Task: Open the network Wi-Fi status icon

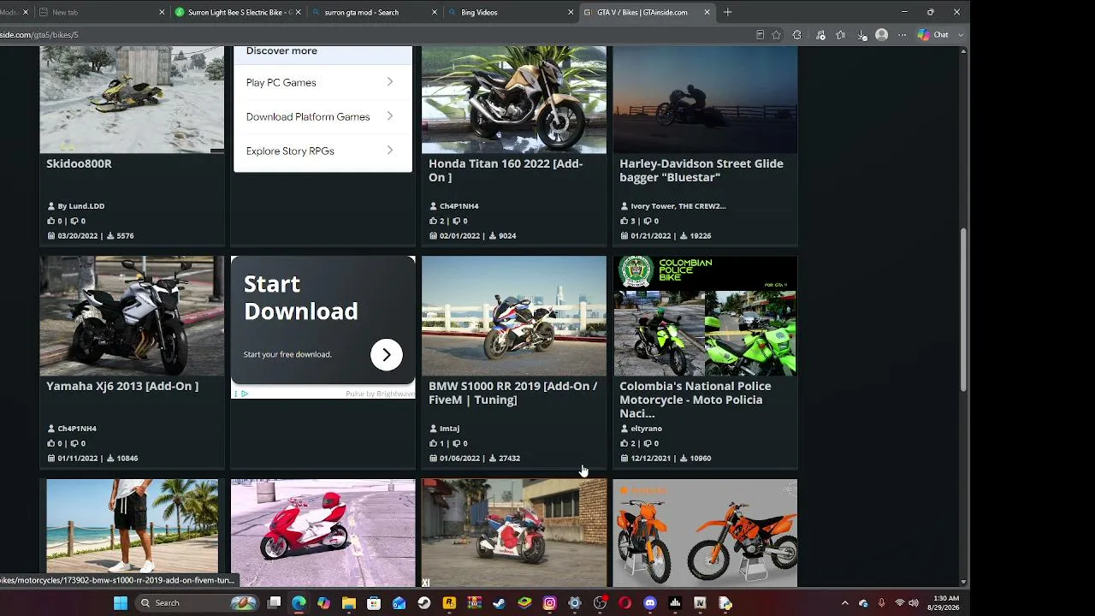Action: [x=899, y=603]
